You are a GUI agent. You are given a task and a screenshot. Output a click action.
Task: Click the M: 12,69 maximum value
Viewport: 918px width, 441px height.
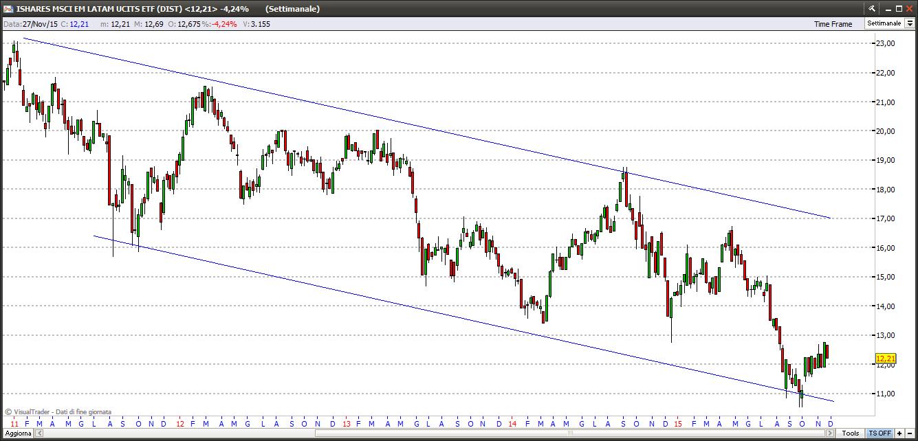pos(147,23)
